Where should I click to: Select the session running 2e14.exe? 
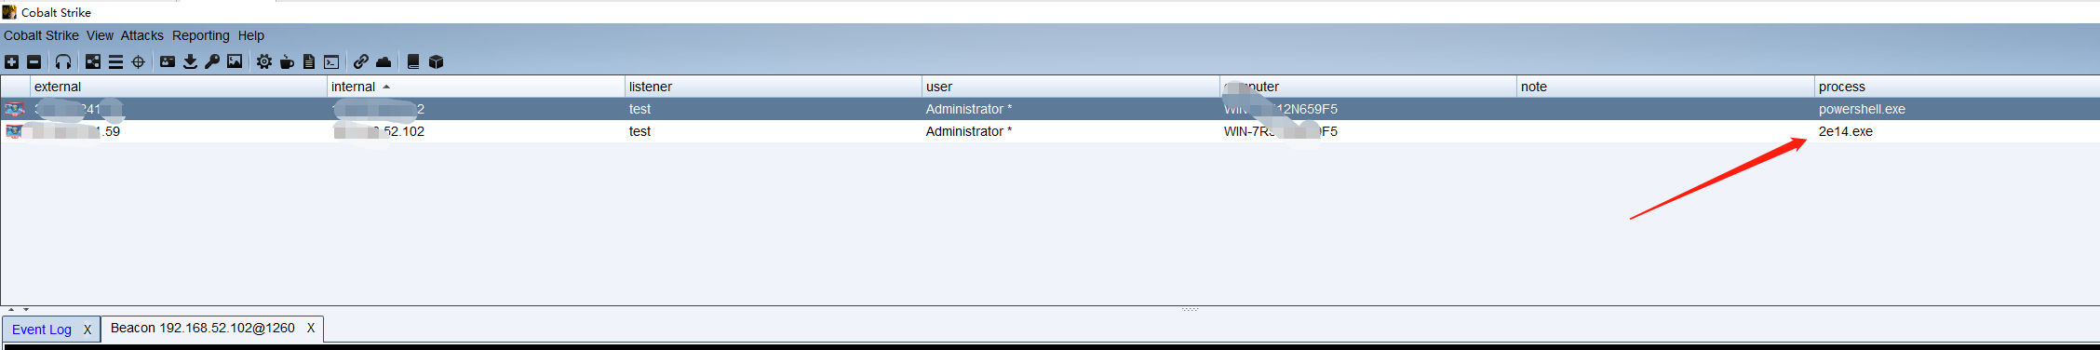1050,131
